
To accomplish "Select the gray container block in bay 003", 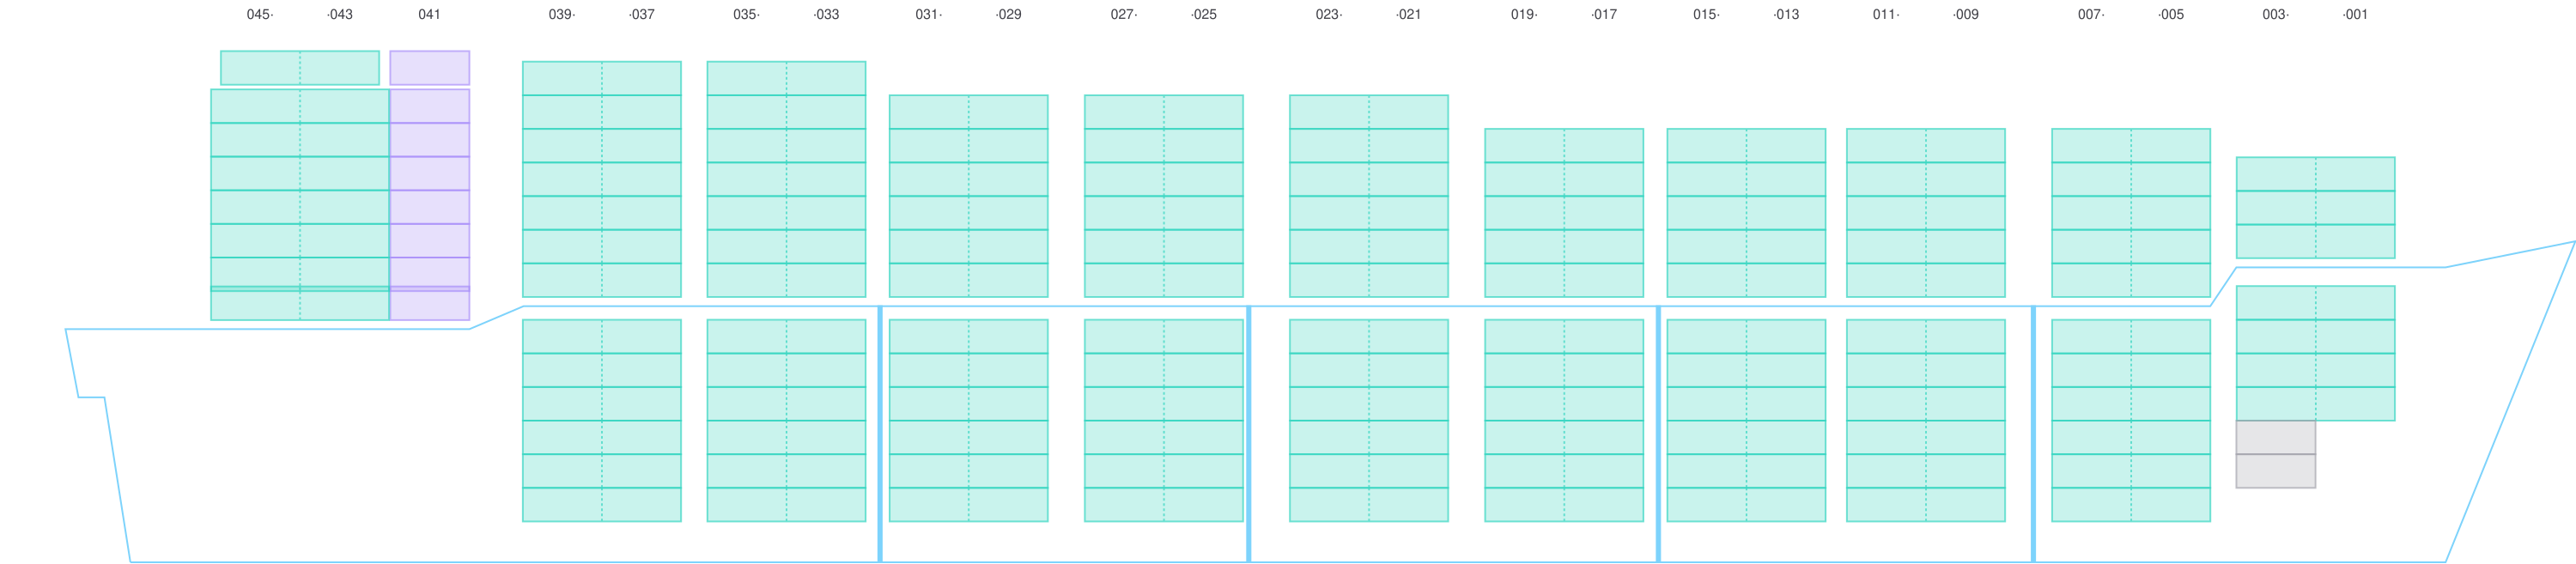I will click(2275, 455).
